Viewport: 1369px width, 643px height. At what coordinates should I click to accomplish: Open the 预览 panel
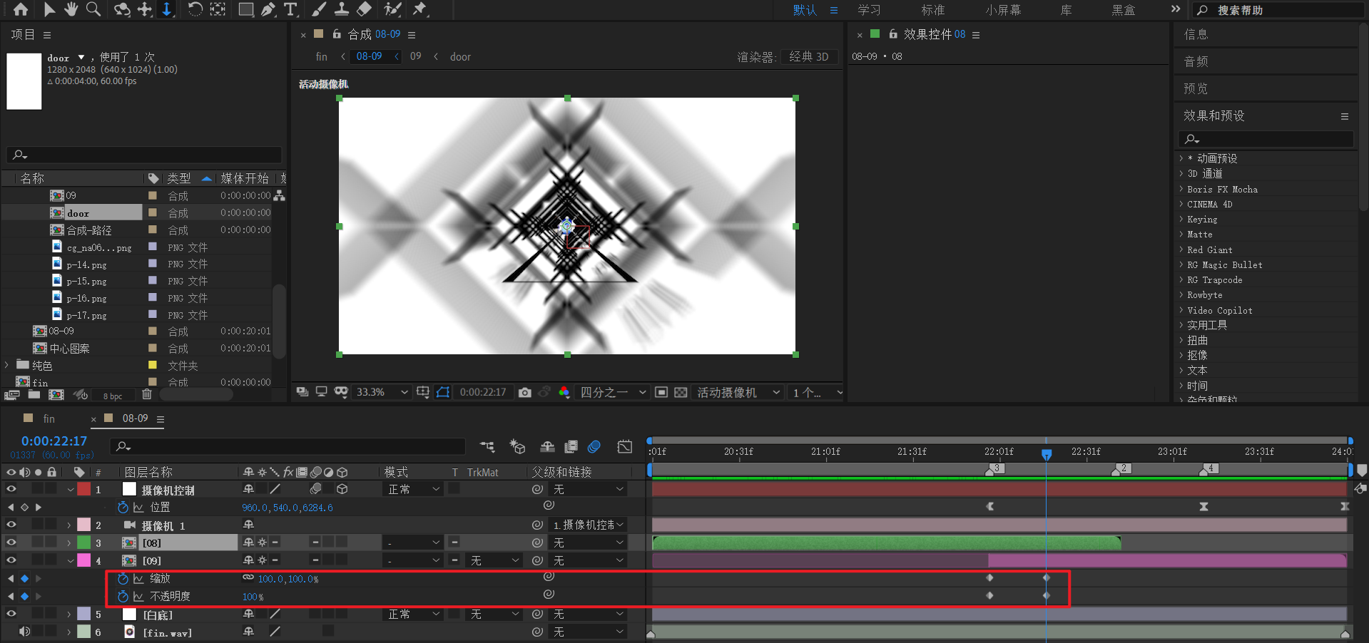pos(1196,88)
